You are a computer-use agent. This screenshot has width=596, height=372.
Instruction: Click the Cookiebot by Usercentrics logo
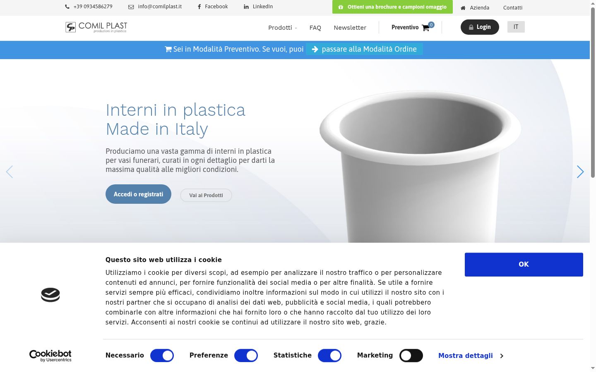[50, 356]
